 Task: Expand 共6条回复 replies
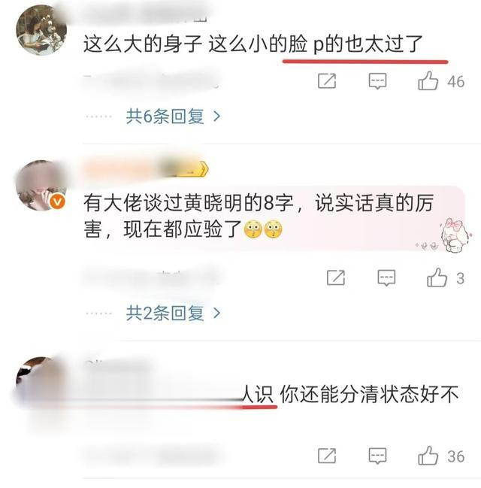pyautogui.click(x=165, y=117)
